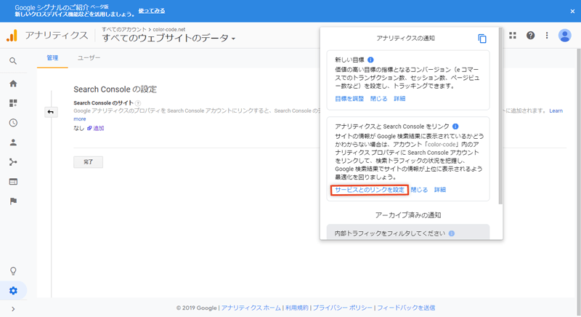Click the 内部トラフィックをフィルタしてください archived notification

point(408,232)
